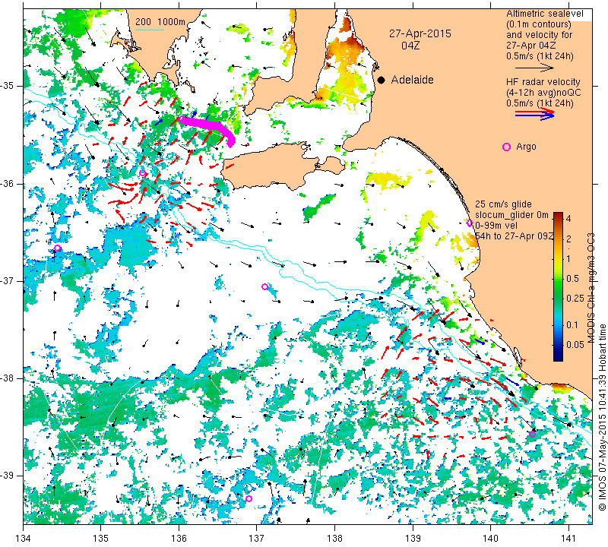Click the longitude axis label "136"

(x=179, y=539)
